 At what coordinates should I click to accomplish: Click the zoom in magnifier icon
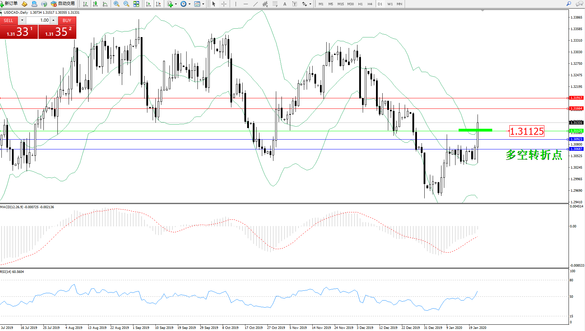(117, 4)
